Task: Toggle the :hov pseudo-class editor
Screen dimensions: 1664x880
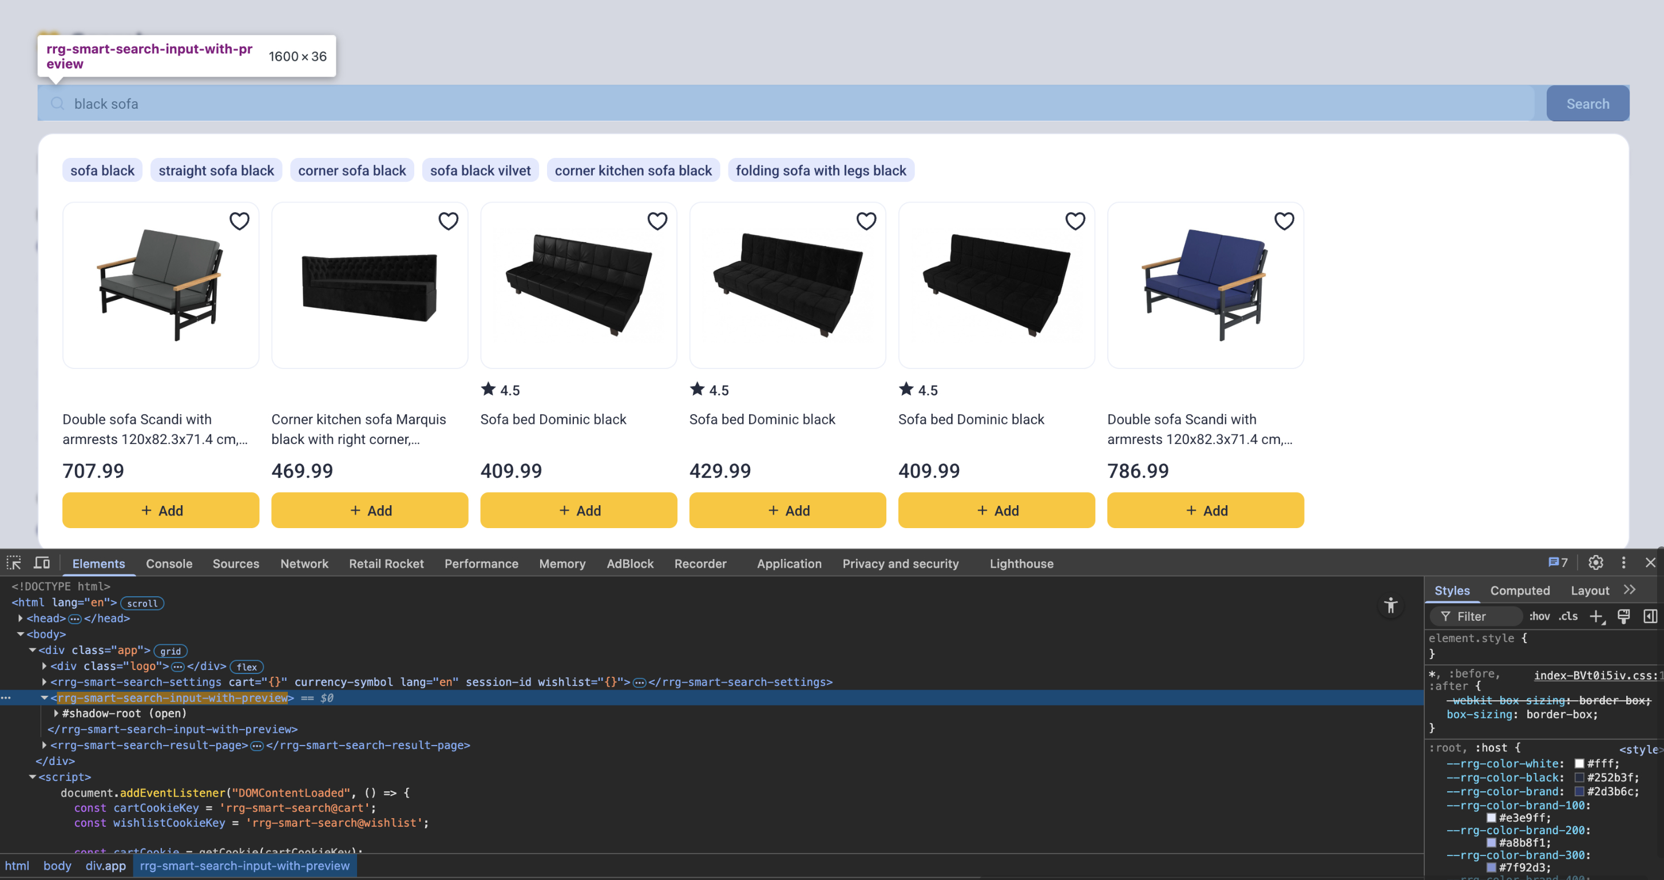Action: tap(1539, 616)
